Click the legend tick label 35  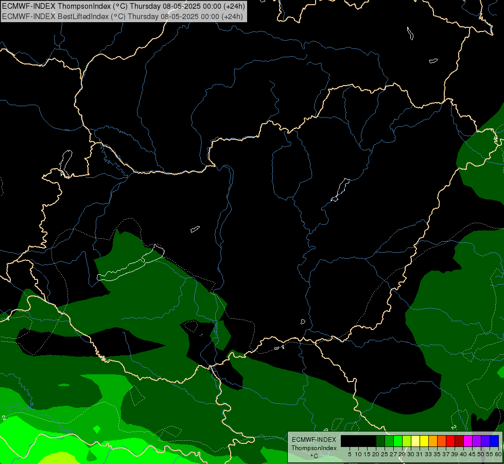(437, 454)
